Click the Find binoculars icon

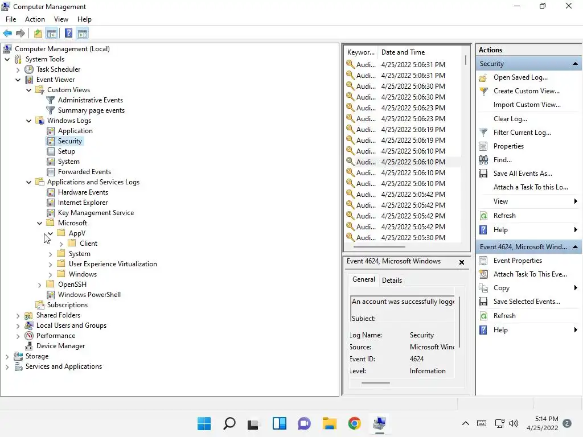click(483, 160)
